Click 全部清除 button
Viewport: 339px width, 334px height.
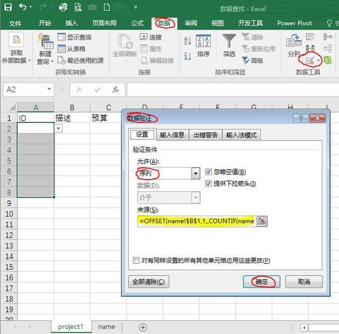pos(149,282)
